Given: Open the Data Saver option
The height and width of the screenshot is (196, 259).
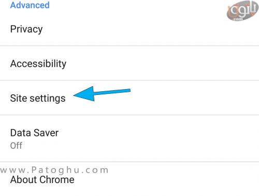Looking at the screenshot, I should [129, 138].
